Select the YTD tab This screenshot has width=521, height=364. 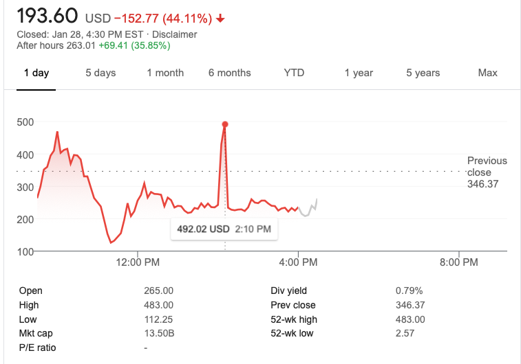tap(294, 73)
